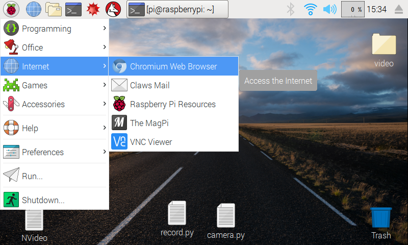Open the Raspberry Pi main menu button
Image resolution: width=408 pixels, height=245 pixels.
point(11,9)
